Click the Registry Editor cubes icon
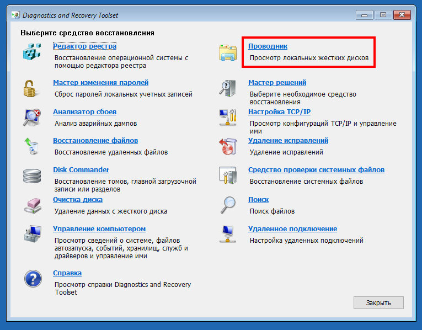Image resolution: width=422 pixels, height=330 pixels. tap(32, 51)
